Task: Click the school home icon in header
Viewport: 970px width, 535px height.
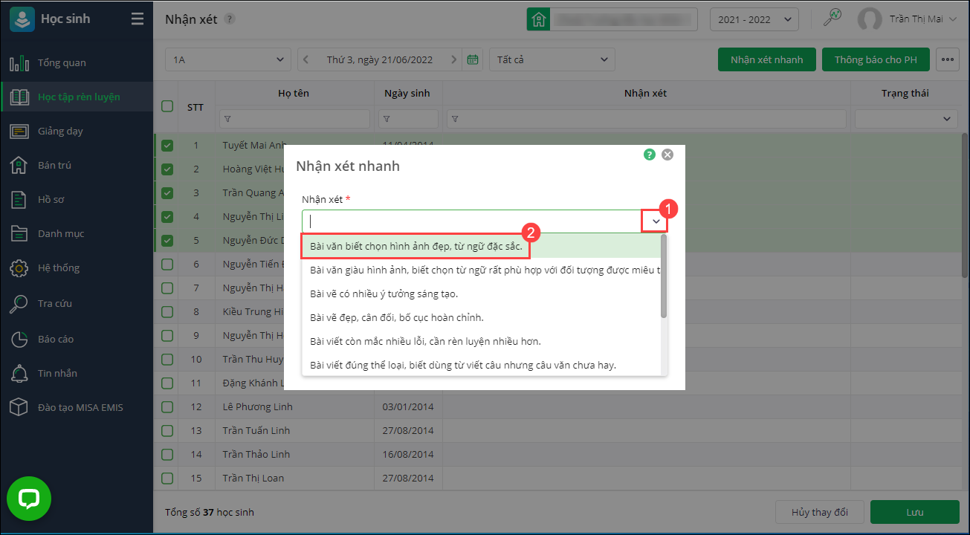Action: [x=538, y=19]
